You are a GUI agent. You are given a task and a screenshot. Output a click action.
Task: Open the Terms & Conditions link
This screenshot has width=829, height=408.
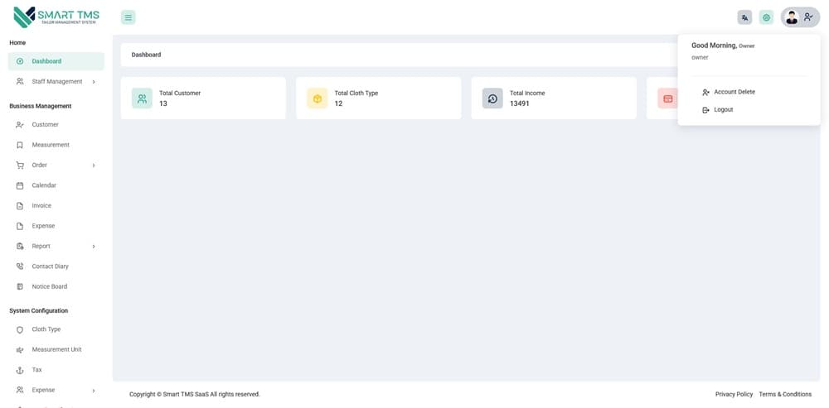coord(785,394)
